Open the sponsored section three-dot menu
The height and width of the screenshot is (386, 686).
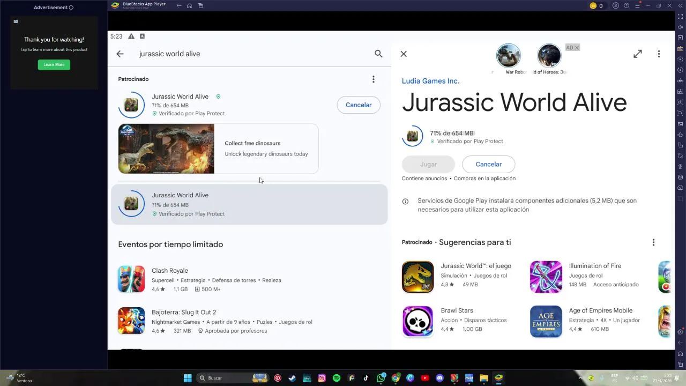[x=374, y=79]
